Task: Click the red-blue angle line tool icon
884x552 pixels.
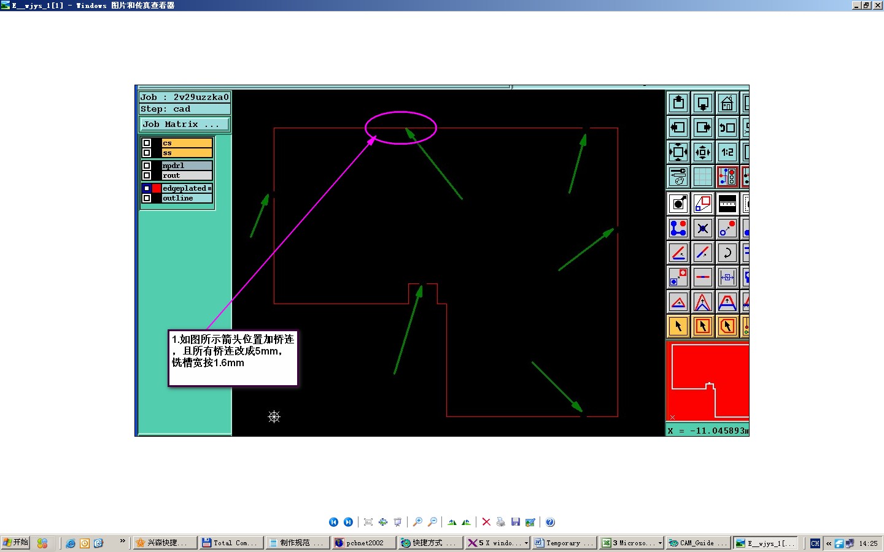Action: coord(678,253)
